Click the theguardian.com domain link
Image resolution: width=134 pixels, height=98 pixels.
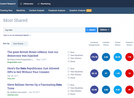[x=14, y=62]
